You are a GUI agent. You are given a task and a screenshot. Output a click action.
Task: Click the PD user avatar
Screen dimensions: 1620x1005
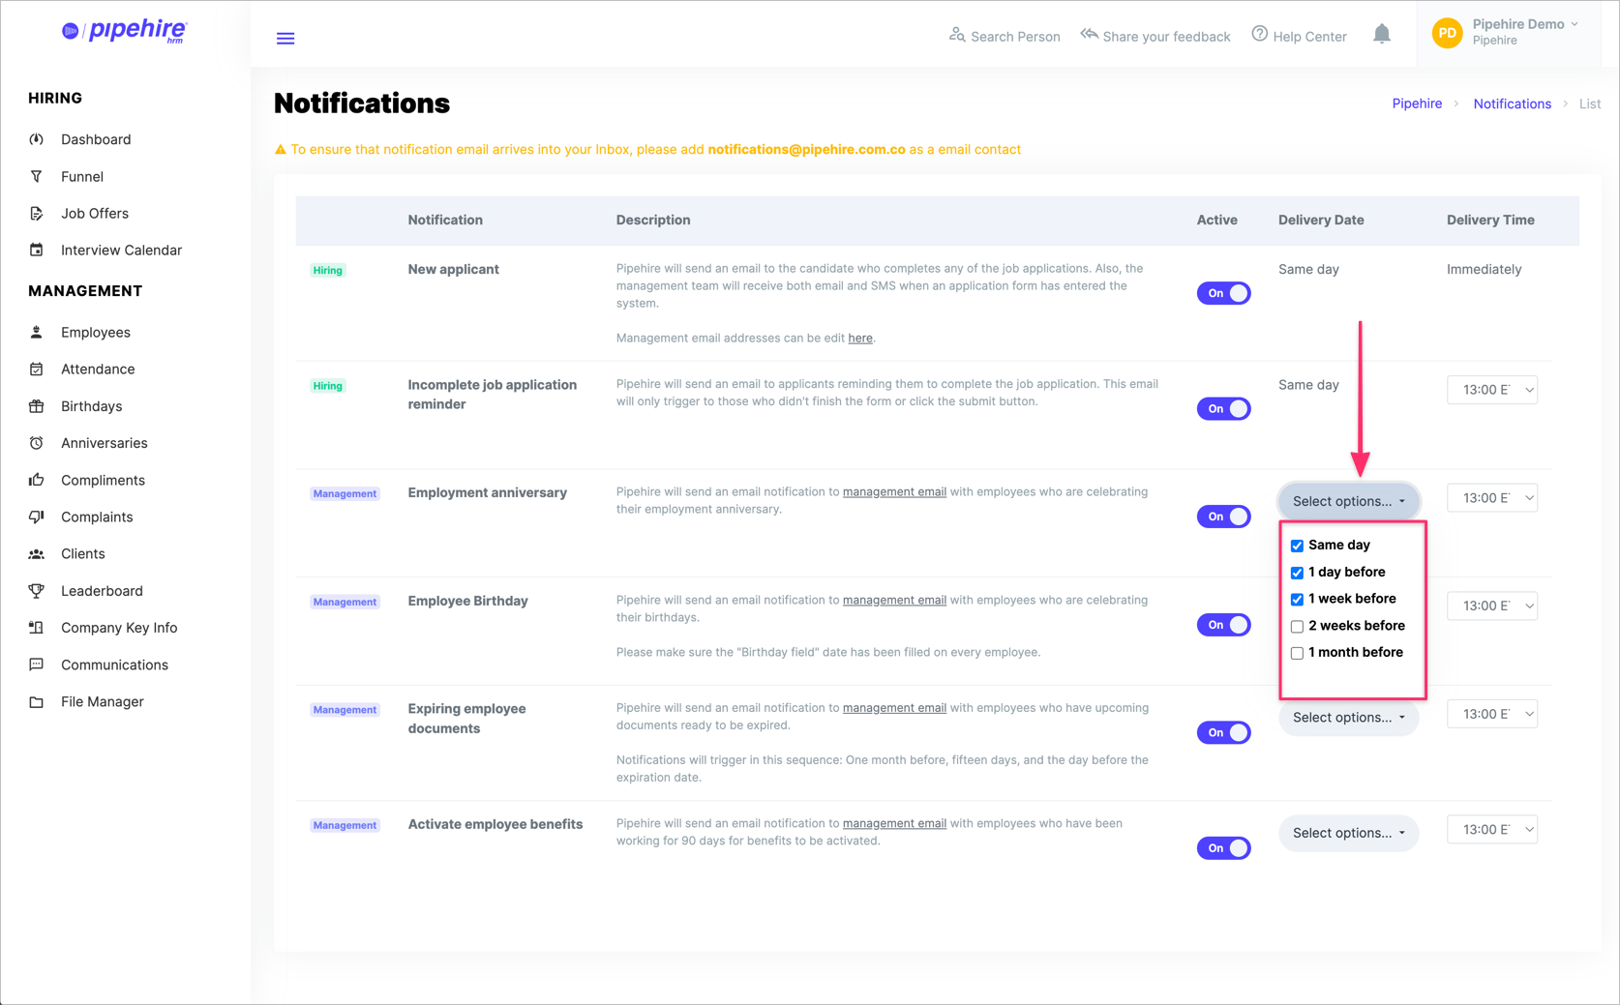click(1448, 33)
